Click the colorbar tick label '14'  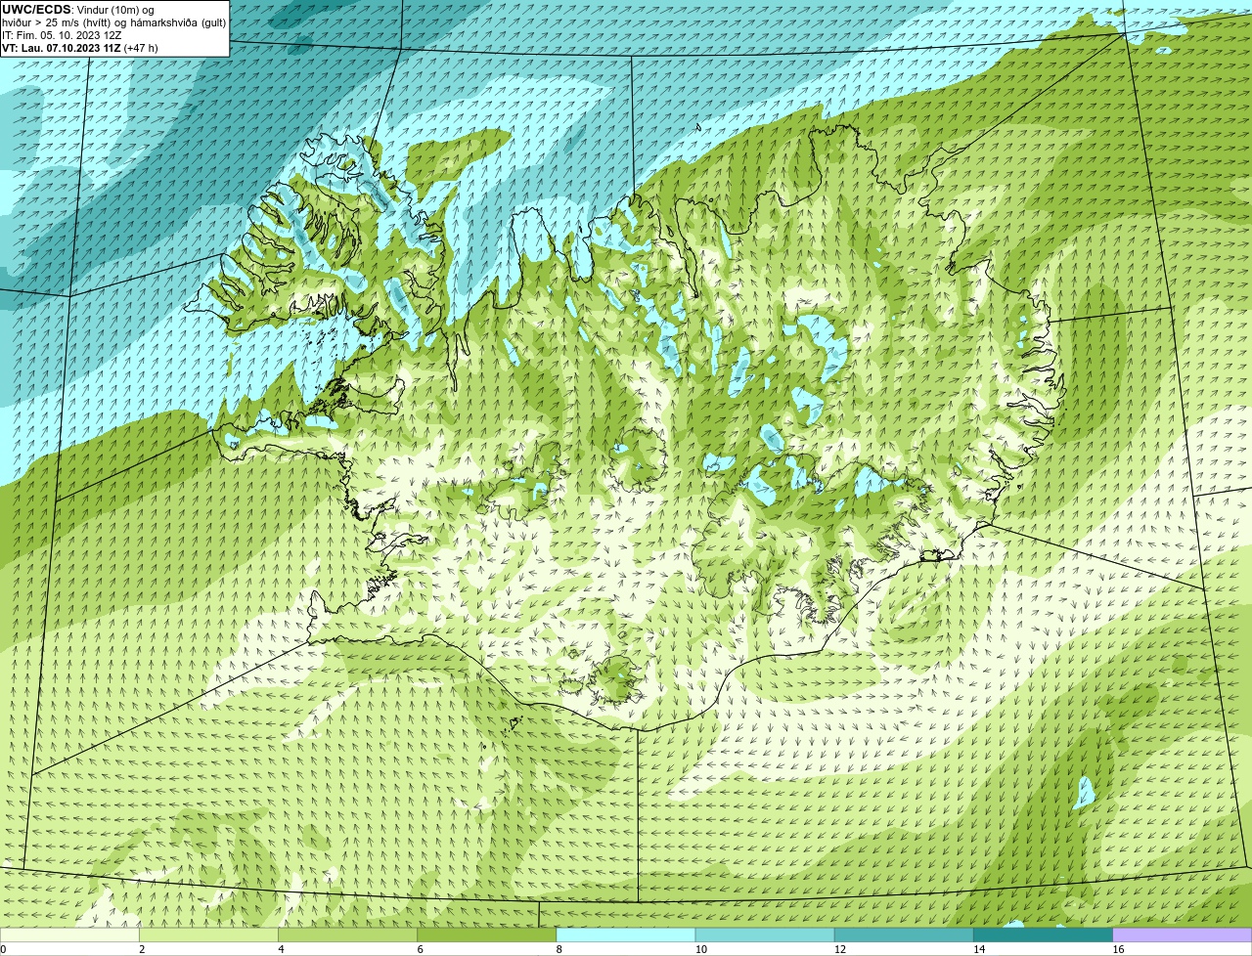pos(978,949)
